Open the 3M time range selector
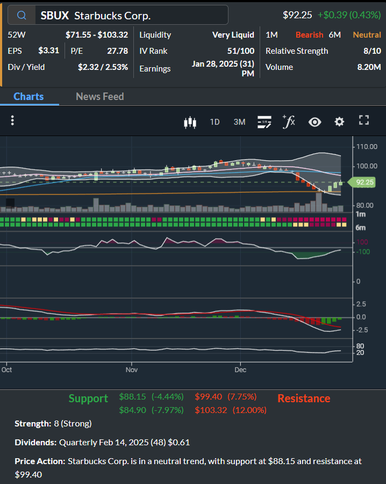386x484 pixels. [x=239, y=122]
